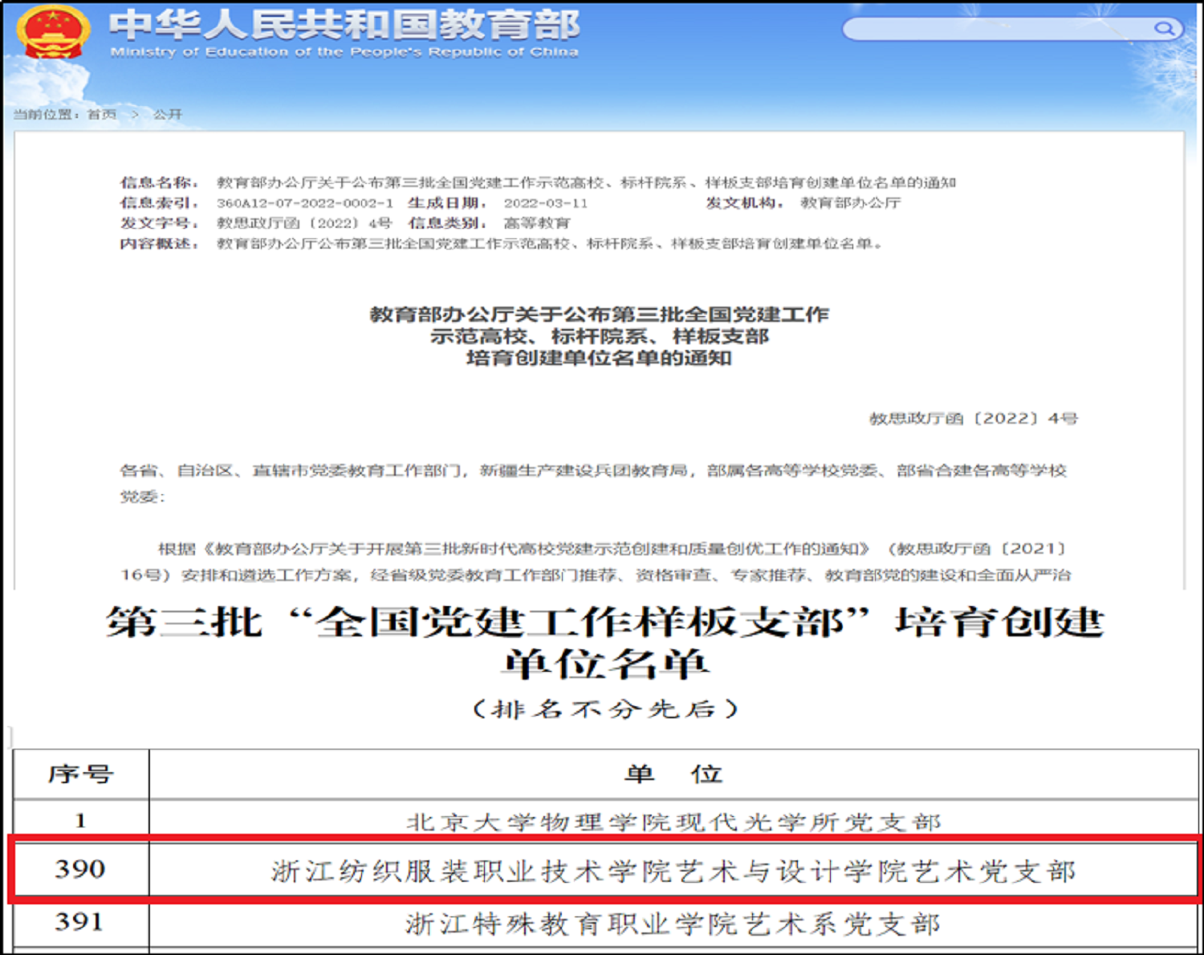The height and width of the screenshot is (955, 1204).
Task: Select the 内容概述 label
Action: coord(159,243)
